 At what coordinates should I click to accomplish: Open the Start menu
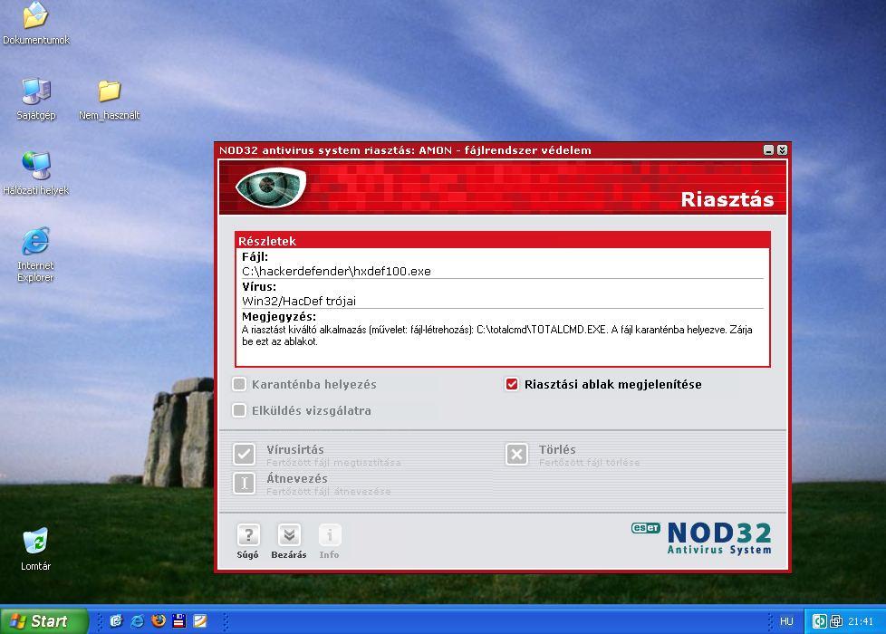[44, 621]
